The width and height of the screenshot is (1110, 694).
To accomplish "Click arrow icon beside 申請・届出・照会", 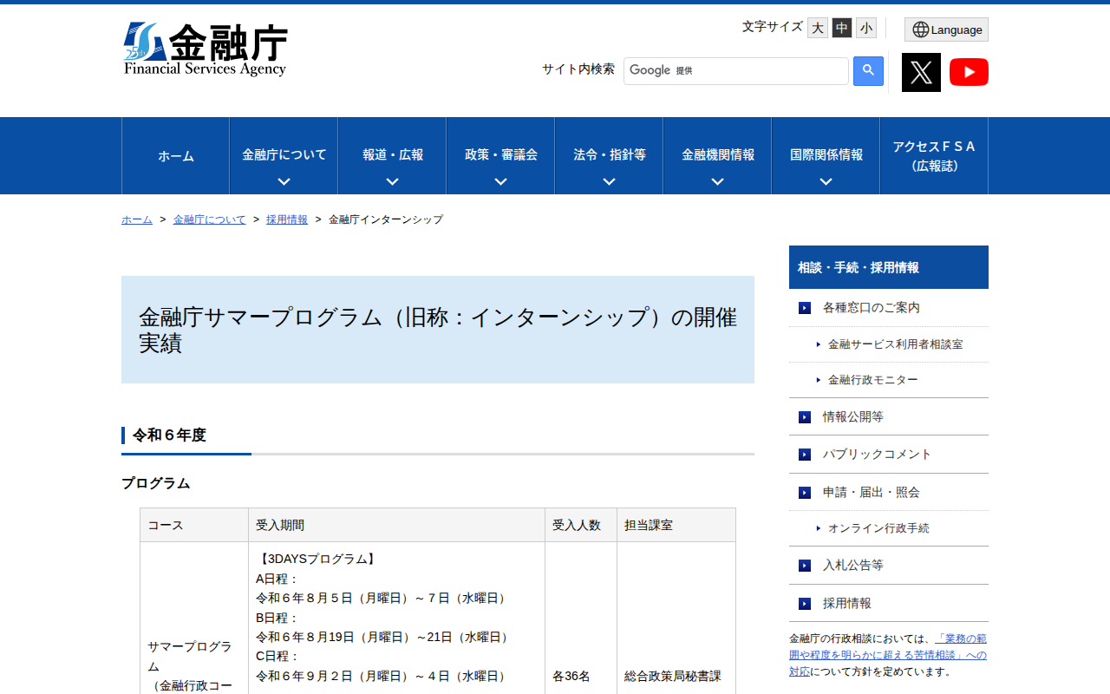I will (x=805, y=493).
